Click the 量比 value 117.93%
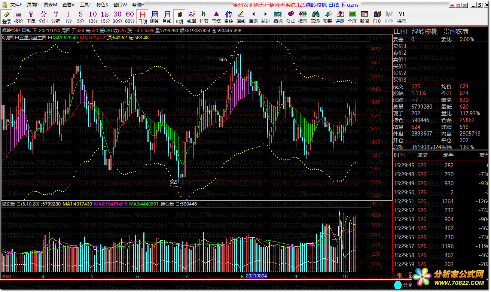Screen dimensions: 491x292 (x=470, y=113)
